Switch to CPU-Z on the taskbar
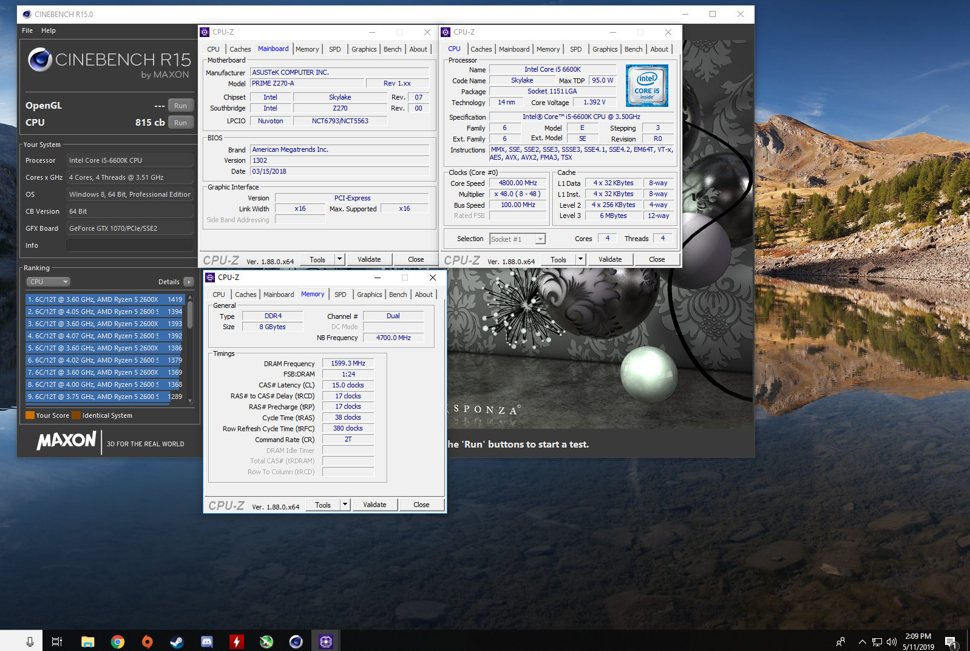Image resolution: width=970 pixels, height=651 pixels. [326, 641]
